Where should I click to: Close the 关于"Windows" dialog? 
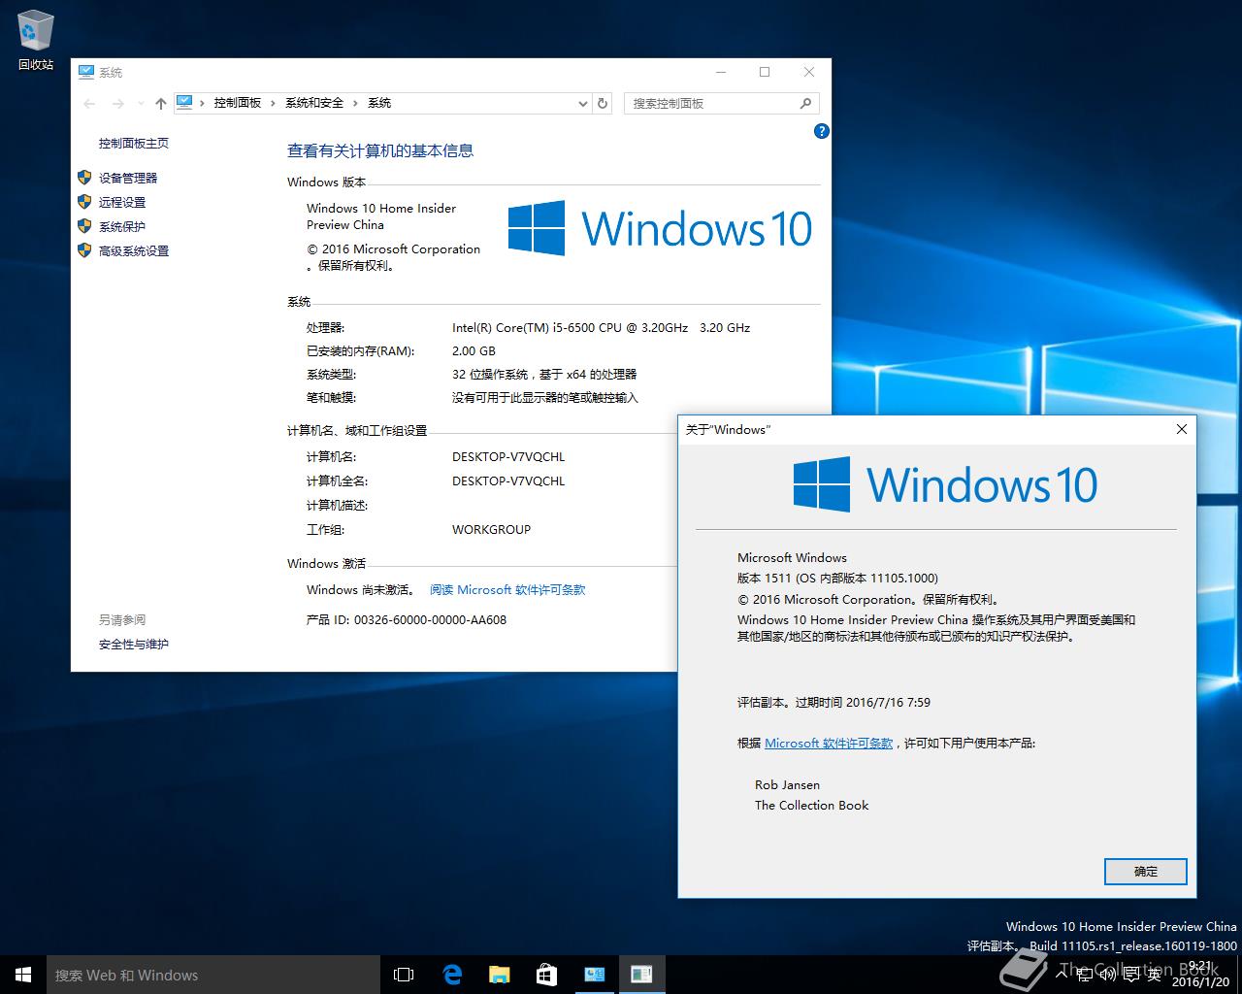pos(1181,429)
